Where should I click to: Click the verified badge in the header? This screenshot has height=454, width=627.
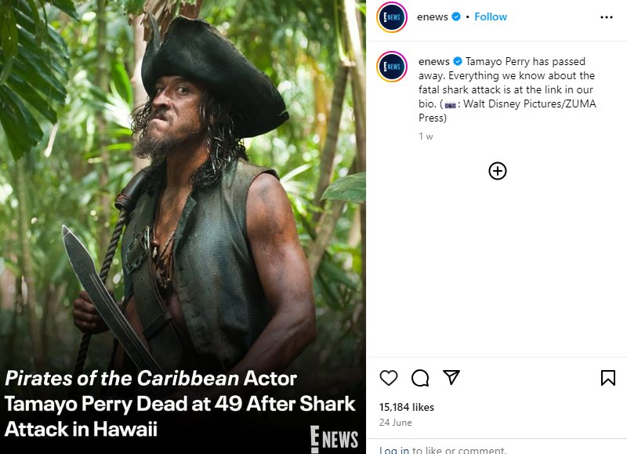455,16
